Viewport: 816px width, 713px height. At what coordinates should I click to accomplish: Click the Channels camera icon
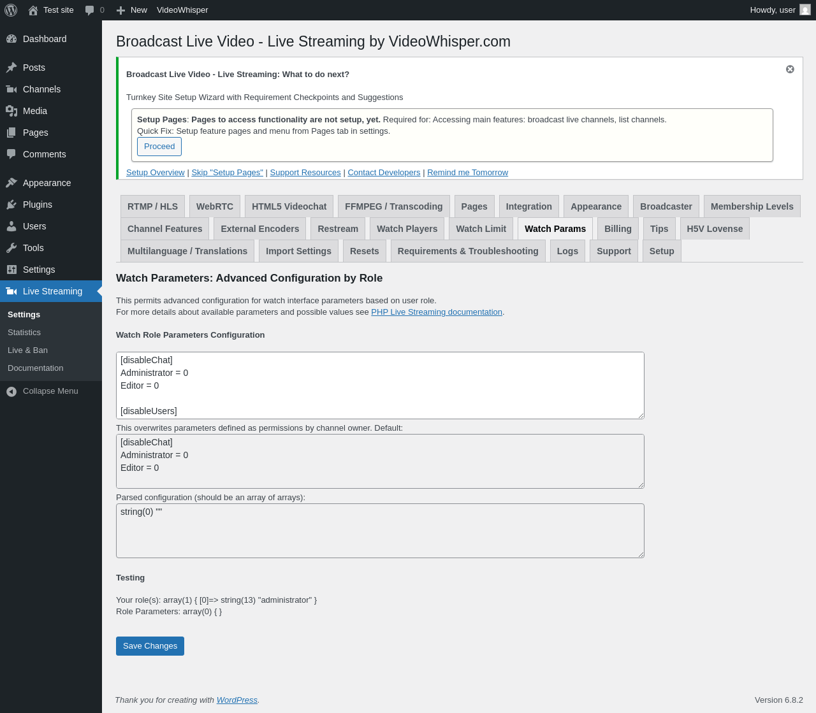[11, 89]
